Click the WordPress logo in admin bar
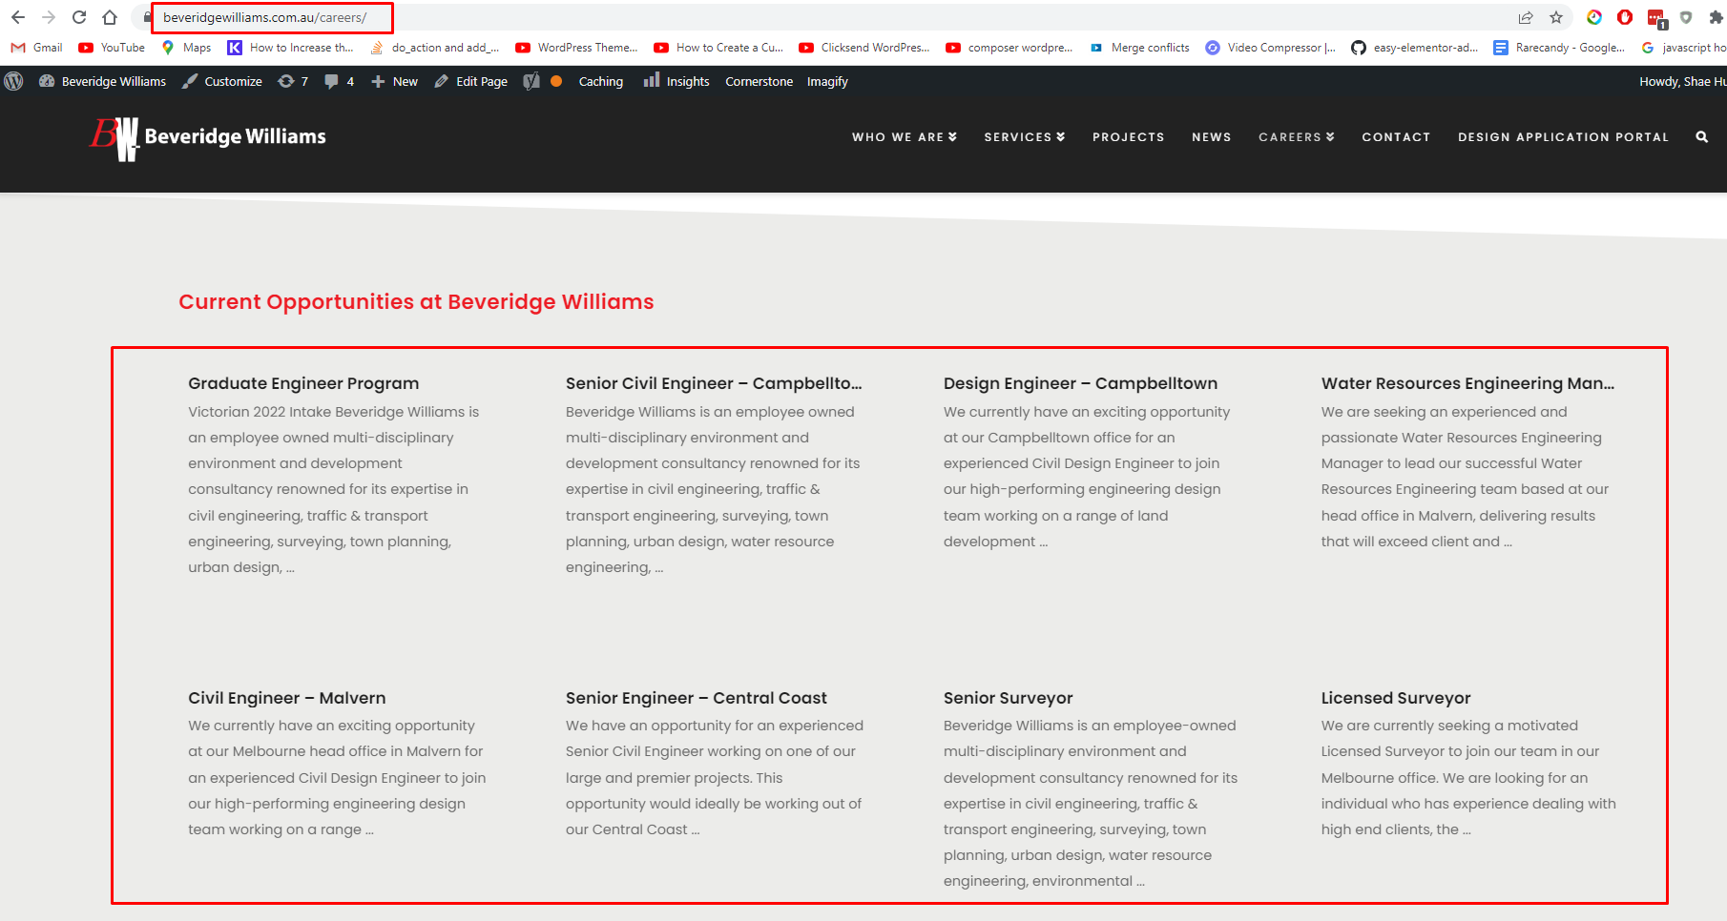The width and height of the screenshot is (1727, 921). [13, 81]
